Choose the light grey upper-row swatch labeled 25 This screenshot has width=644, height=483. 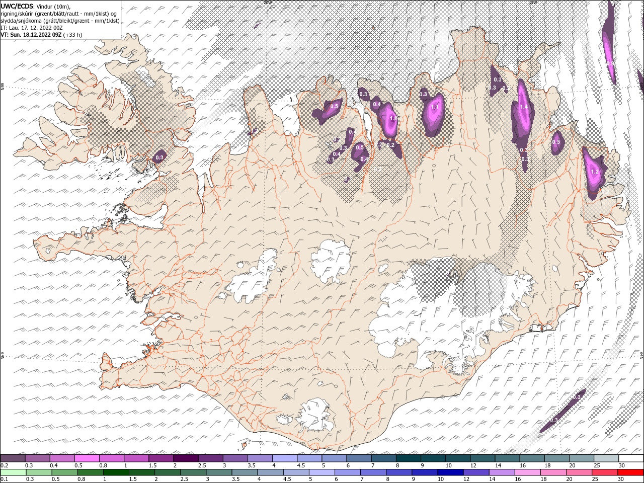point(606,458)
